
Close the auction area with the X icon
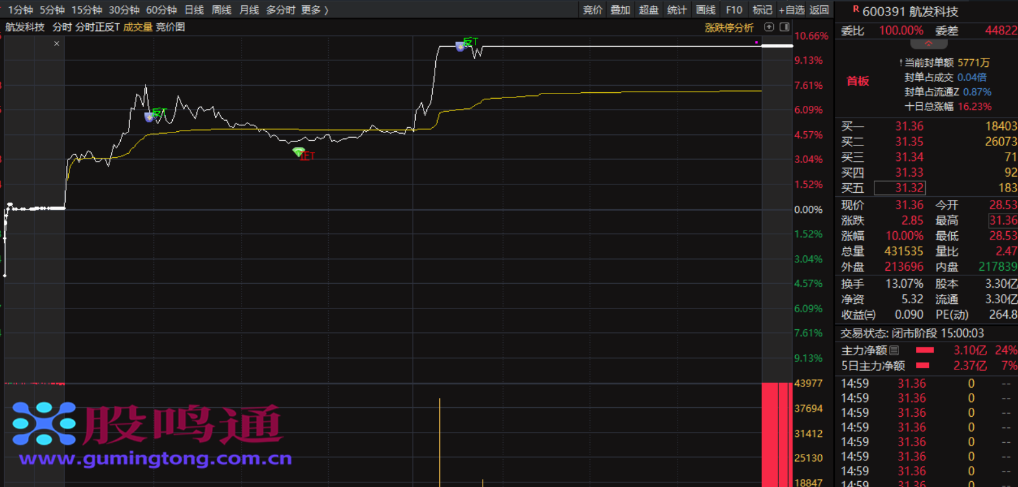point(57,44)
